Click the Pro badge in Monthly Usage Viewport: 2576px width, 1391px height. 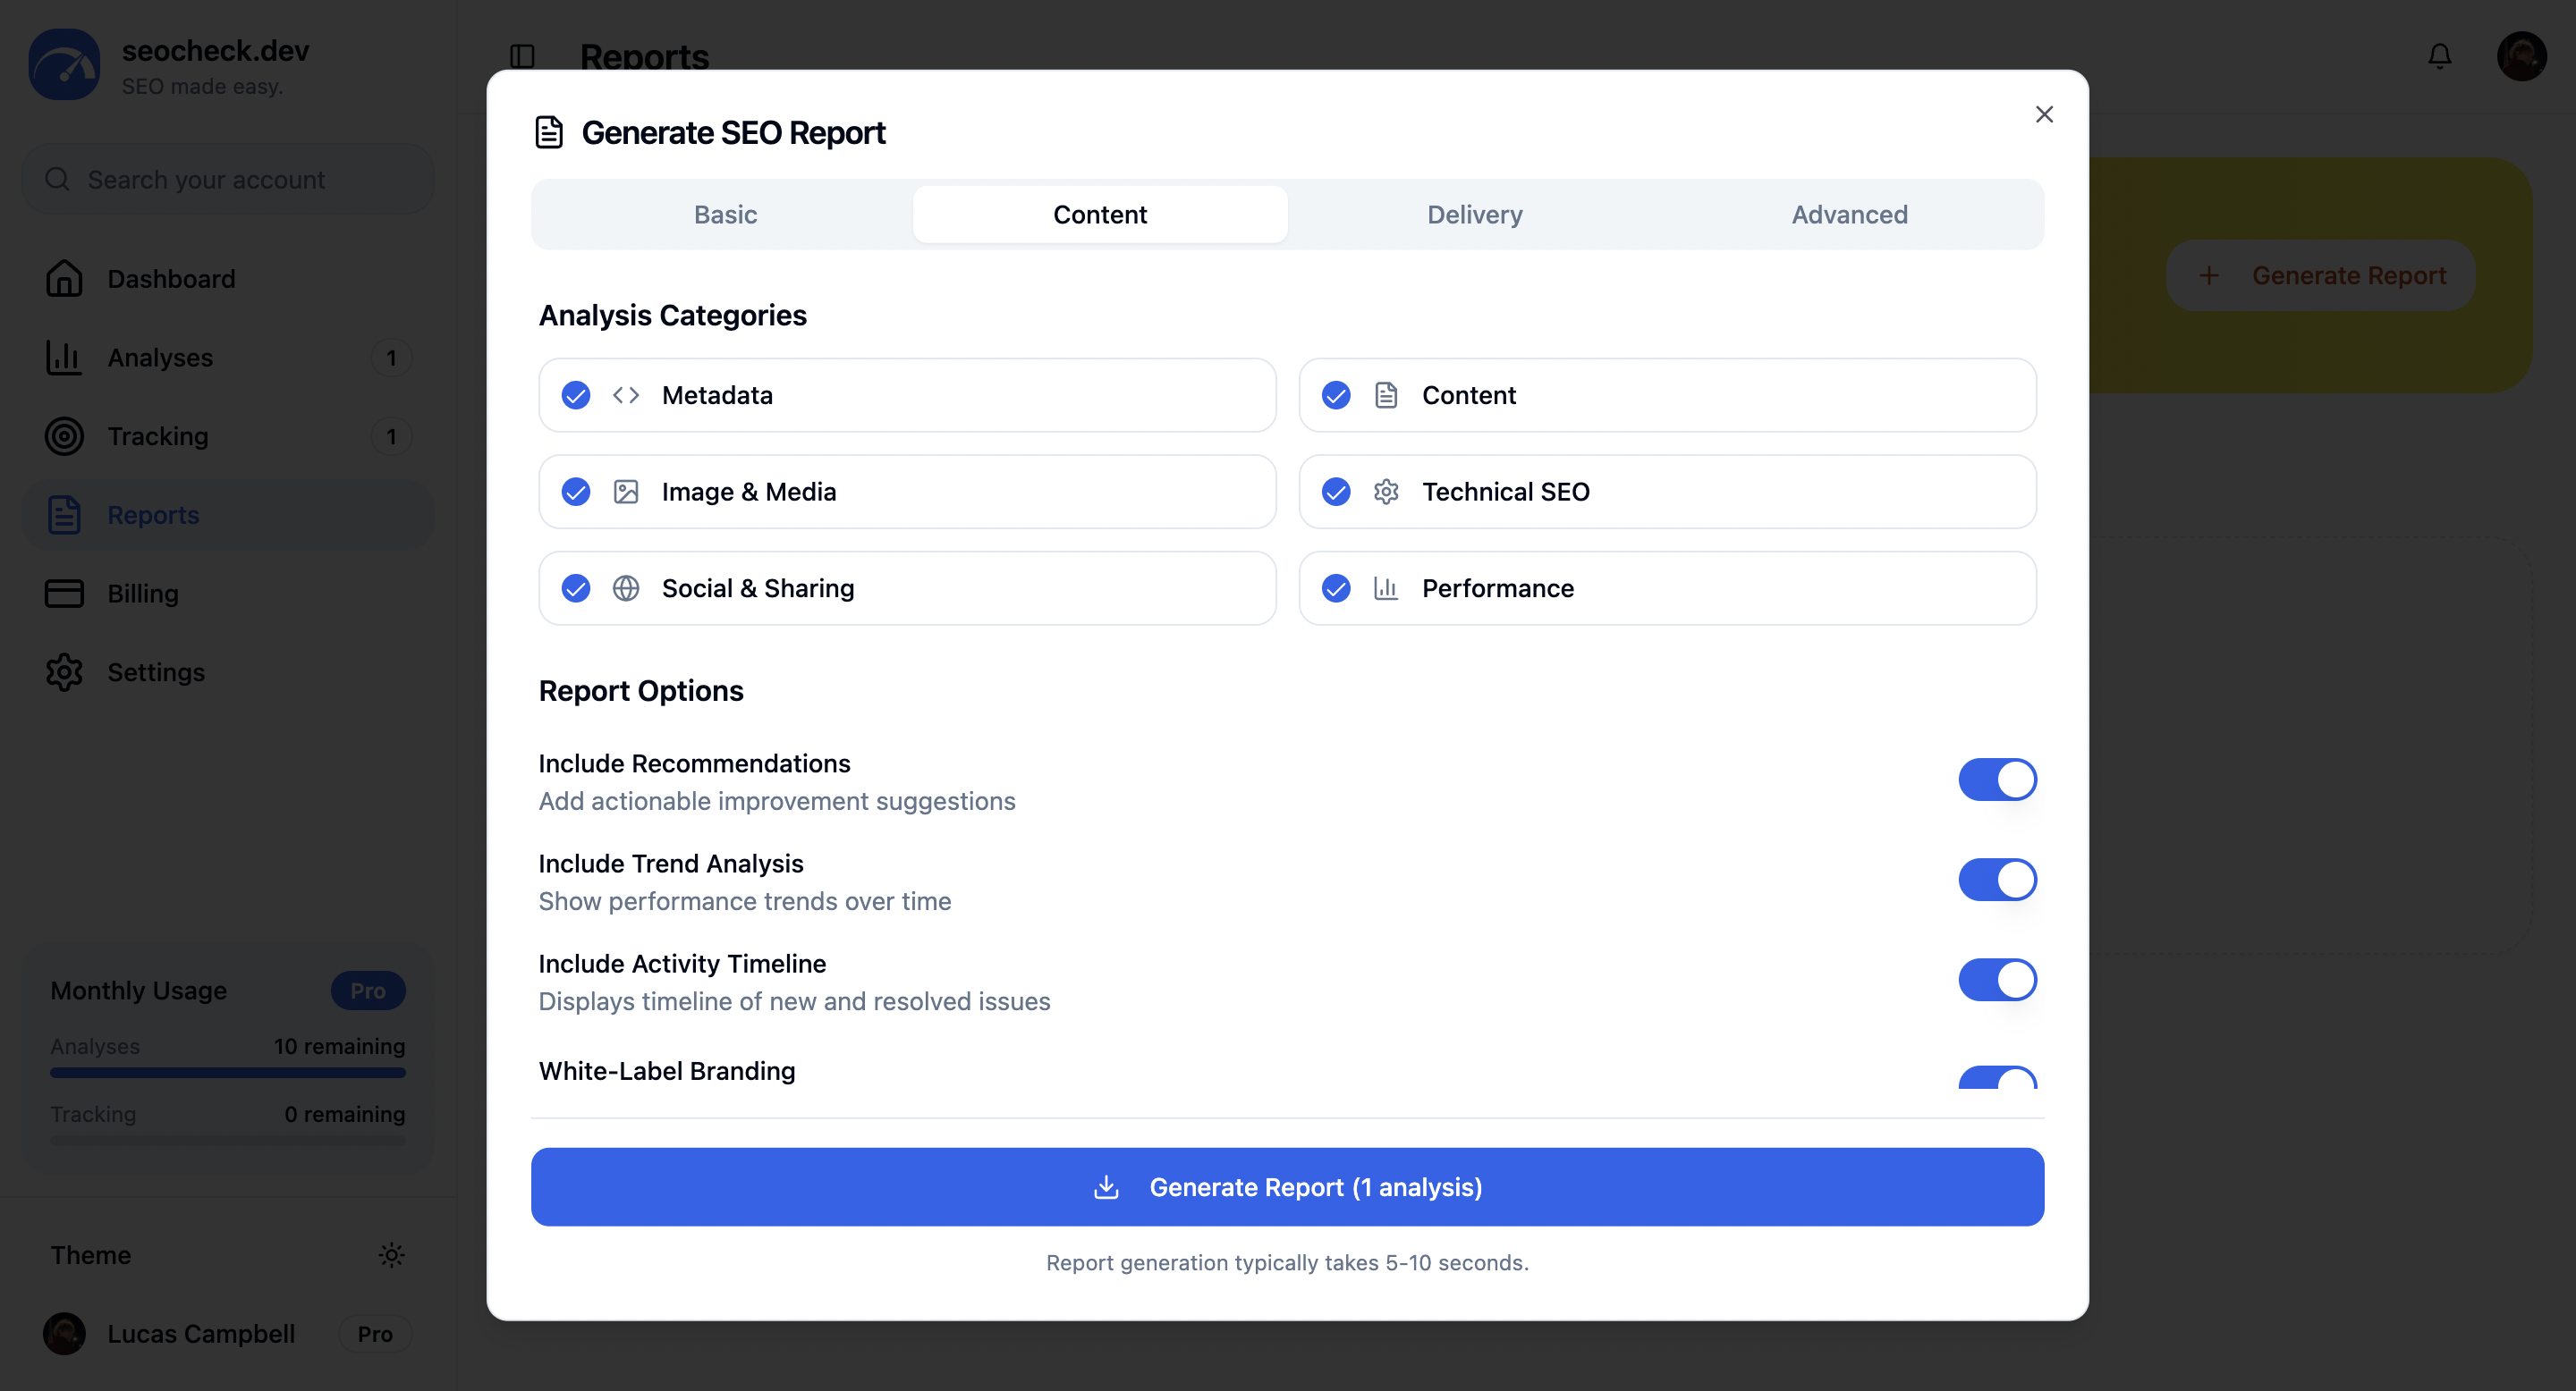[x=368, y=991]
